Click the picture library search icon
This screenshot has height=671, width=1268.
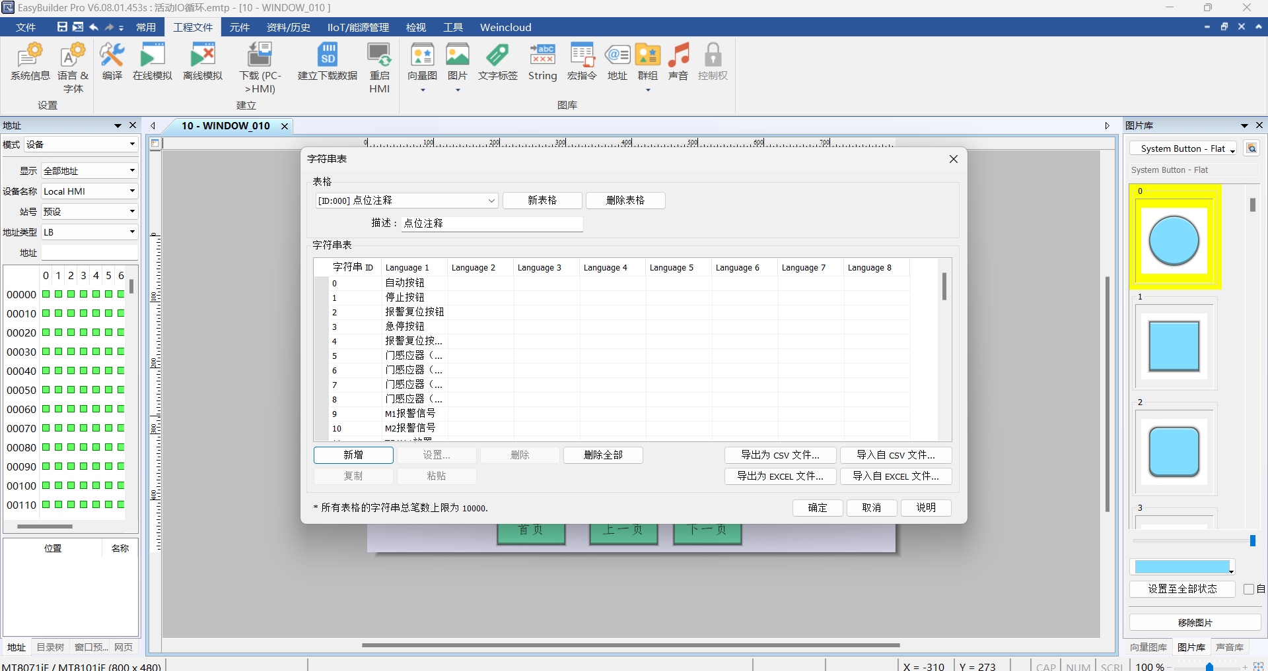pos(1251,148)
